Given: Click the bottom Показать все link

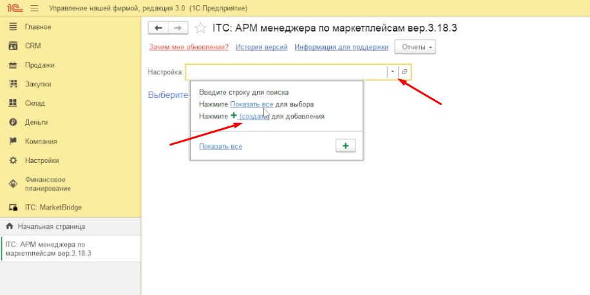Looking at the screenshot, I should tap(220, 146).
